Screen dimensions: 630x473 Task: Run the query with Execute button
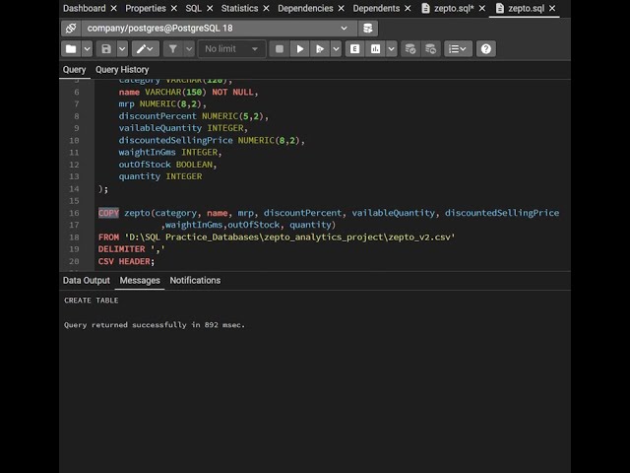299,49
